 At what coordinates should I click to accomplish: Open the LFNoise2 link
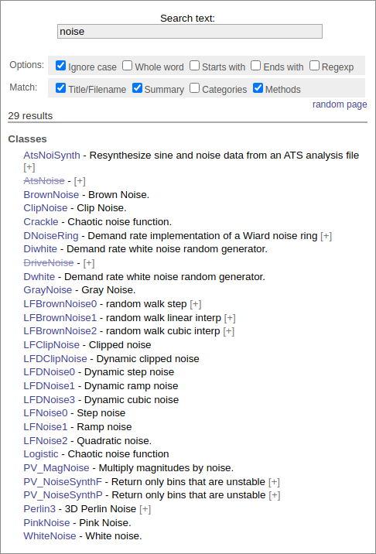pos(46,440)
